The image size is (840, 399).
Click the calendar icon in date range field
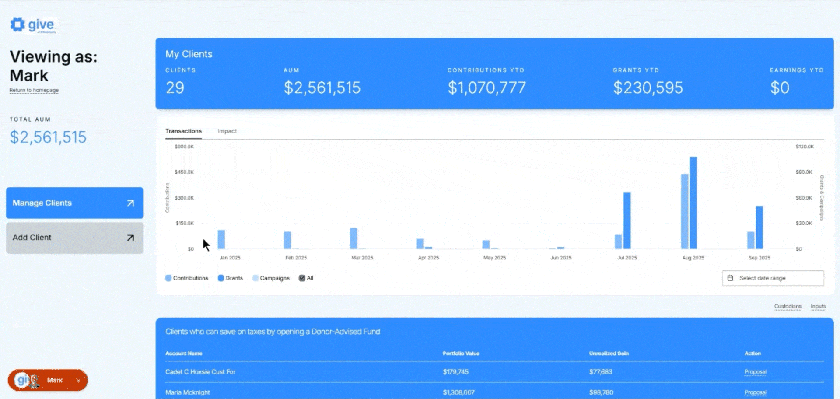click(x=730, y=278)
